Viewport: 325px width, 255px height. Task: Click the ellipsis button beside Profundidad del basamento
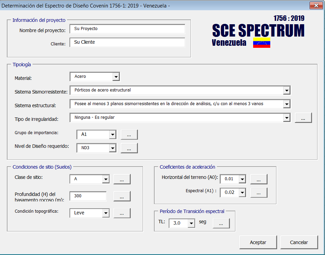point(122,196)
